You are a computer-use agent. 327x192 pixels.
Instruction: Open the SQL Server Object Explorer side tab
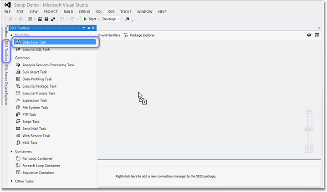click(x=6, y=85)
